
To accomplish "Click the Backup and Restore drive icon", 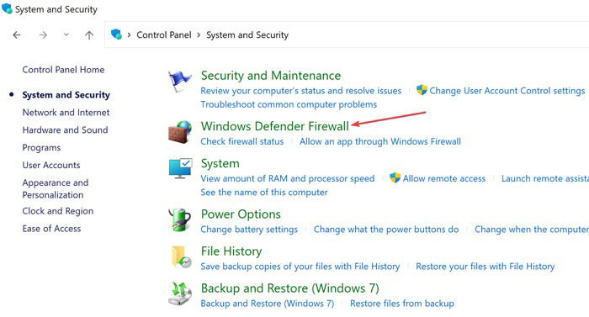I will pos(179,293).
